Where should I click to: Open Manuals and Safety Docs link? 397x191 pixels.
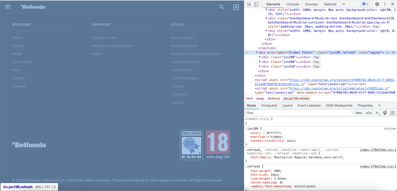(112, 46)
